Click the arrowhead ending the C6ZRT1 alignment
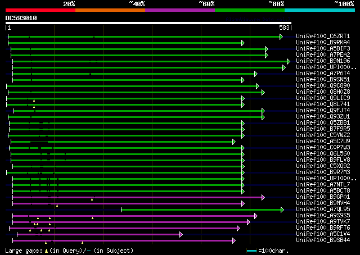This screenshot has height=255, width=360. point(281,37)
